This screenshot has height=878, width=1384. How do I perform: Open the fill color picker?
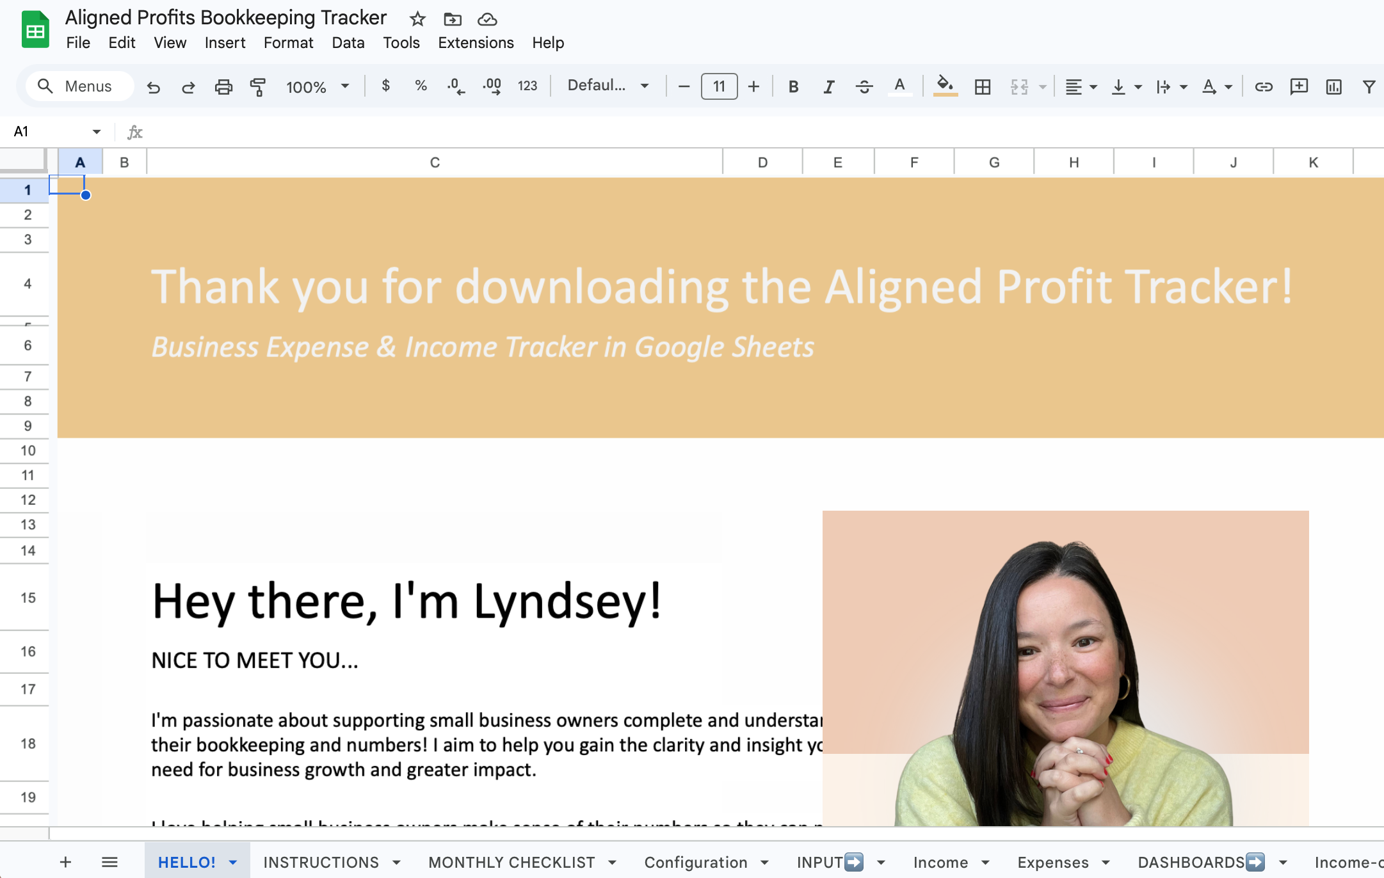pyautogui.click(x=945, y=86)
